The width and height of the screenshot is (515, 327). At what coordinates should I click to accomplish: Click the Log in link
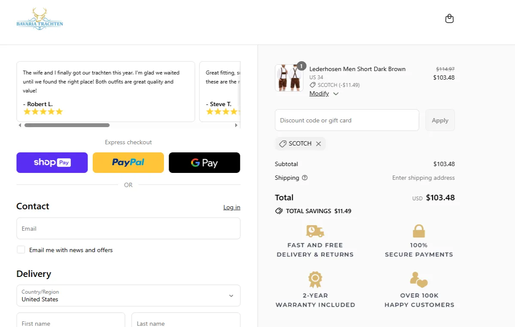pyautogui.click(x=232, y=207)
